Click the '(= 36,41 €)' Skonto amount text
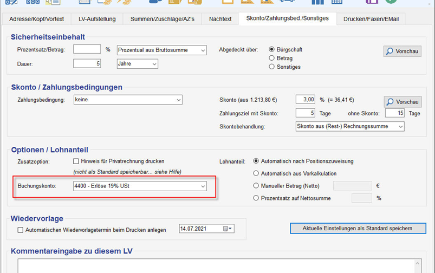435x273 pixels. point(341,100)
